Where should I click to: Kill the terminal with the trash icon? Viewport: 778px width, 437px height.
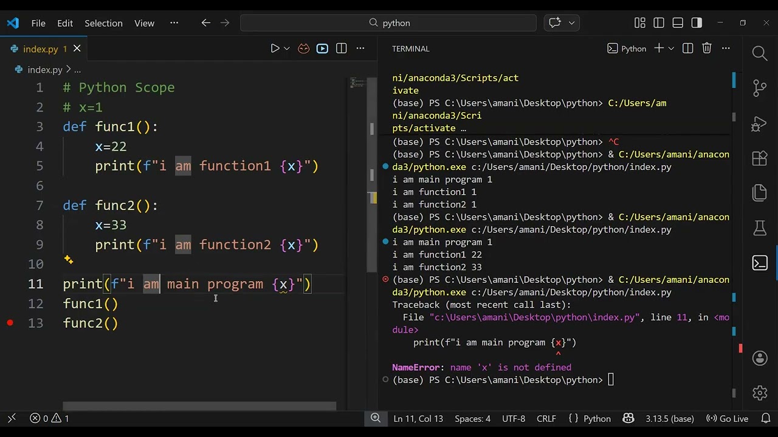tap(706, 49)
